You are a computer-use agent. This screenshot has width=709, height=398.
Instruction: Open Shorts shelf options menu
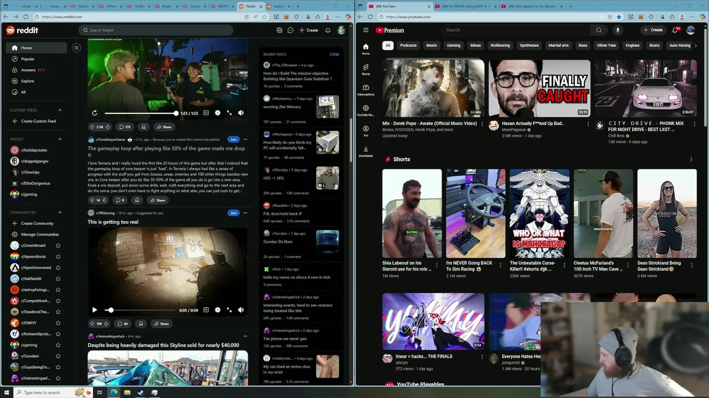[x=691, y=159]
